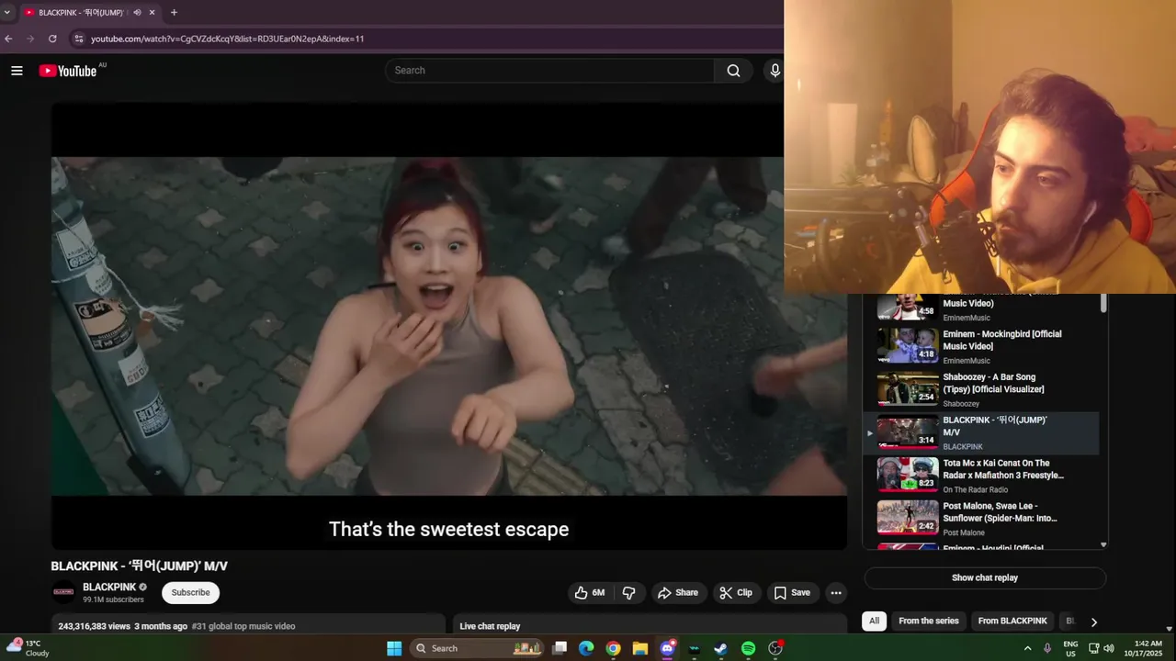Play Shaboozey A Bar Song thumbnail
1176x661 pixels.
point(908,389)
